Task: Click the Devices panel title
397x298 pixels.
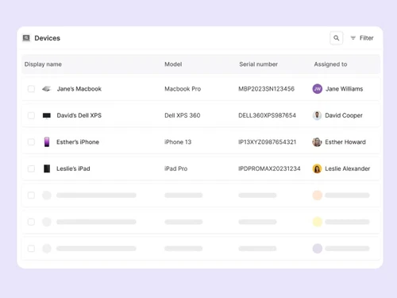Action: [x=48, y=38]
